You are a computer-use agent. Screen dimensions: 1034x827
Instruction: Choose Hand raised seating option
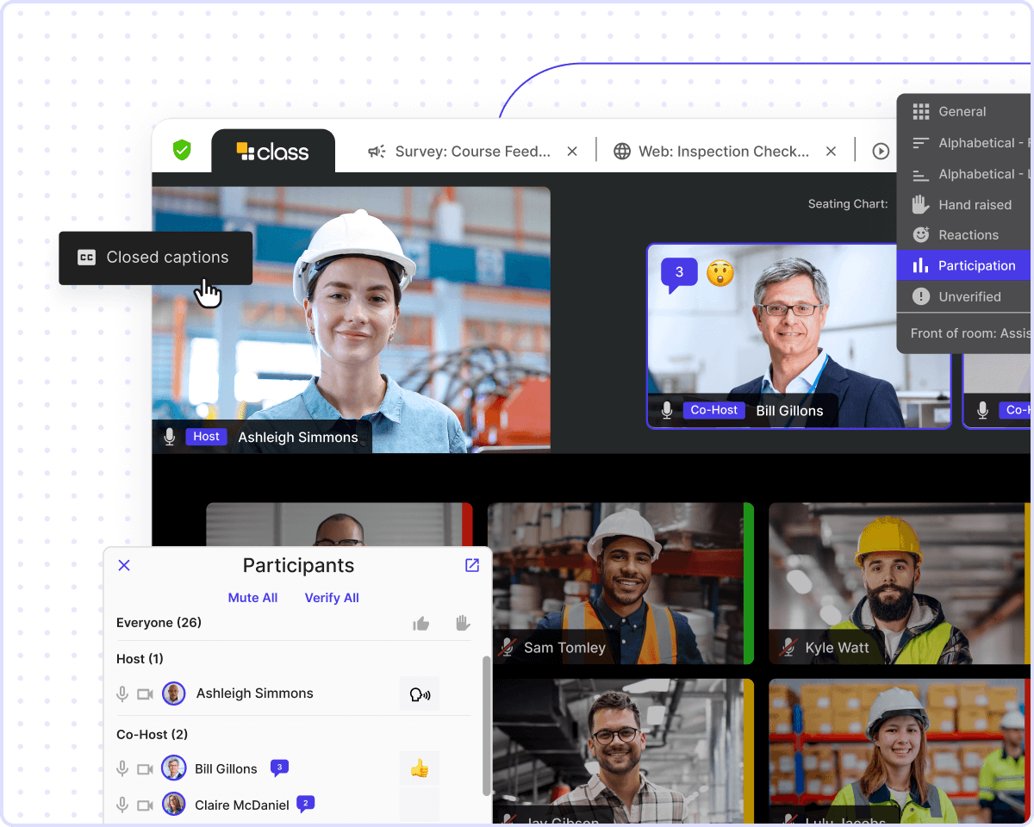(x=974, y=205)
